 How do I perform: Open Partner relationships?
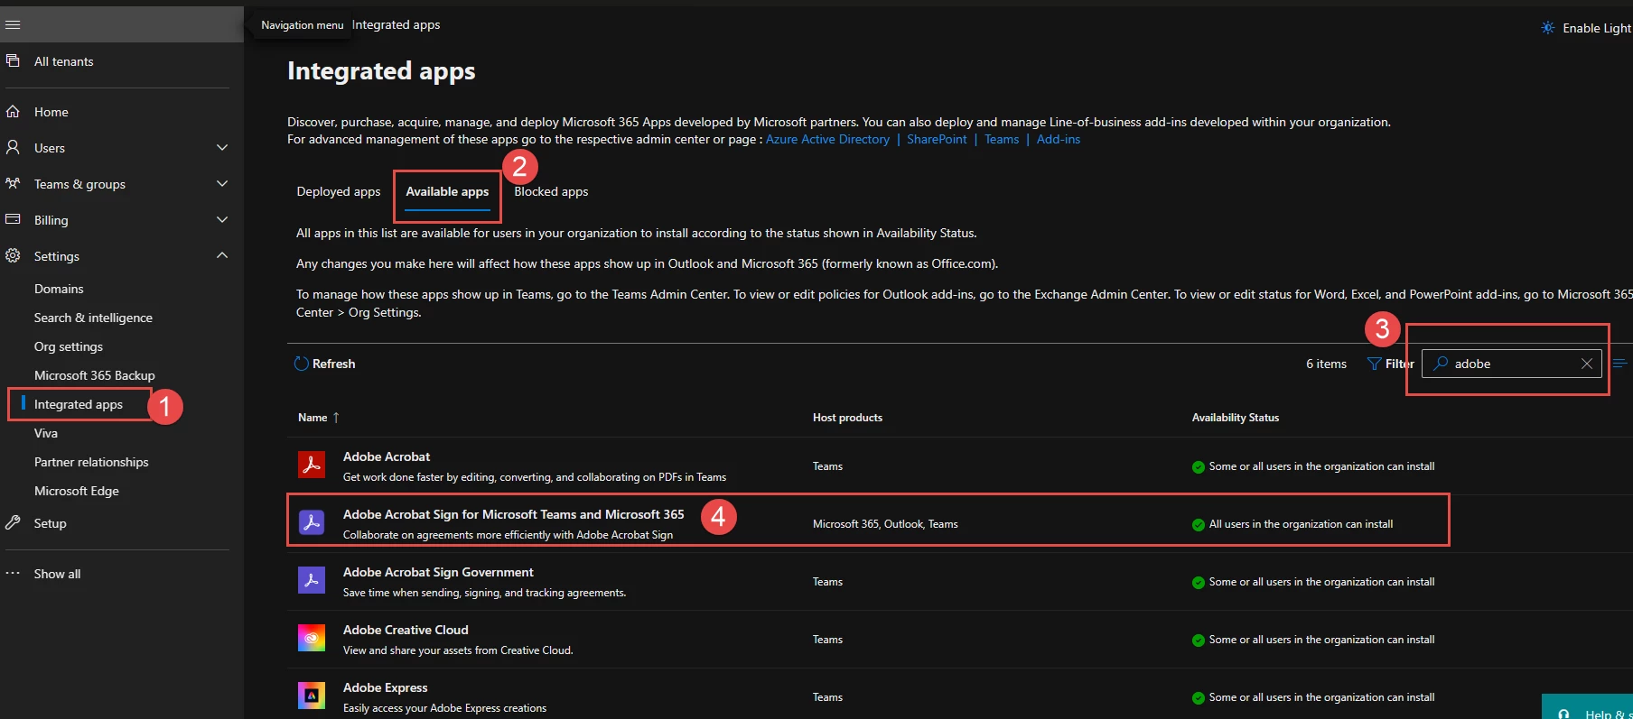(91, 462)
